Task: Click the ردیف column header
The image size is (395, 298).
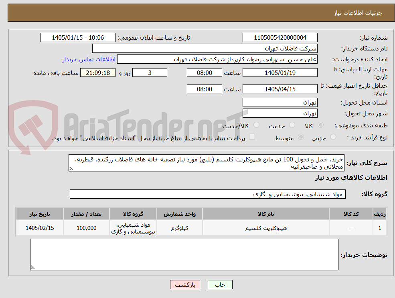Action: pyautogui.click(x=380, y=214)
